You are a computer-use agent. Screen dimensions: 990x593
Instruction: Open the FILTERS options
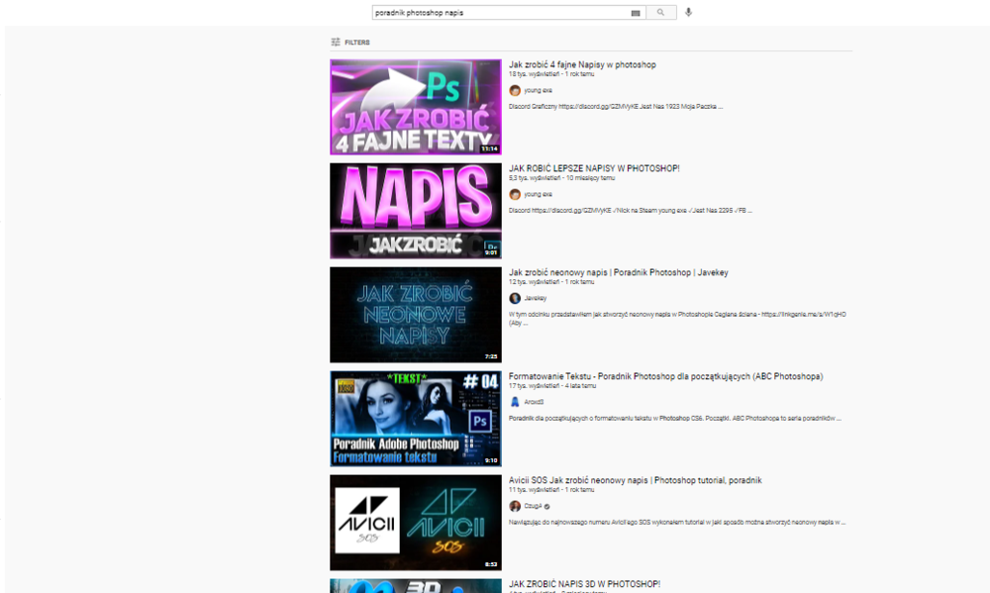[x=350, y=43]
